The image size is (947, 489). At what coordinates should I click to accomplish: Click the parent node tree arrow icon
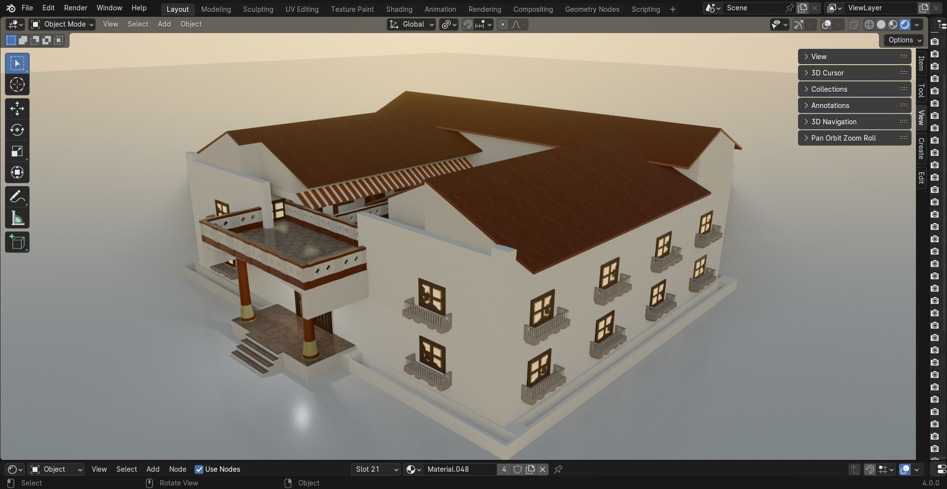854,469
